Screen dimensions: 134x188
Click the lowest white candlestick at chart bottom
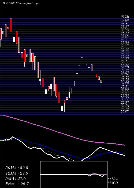pos(62,108)
